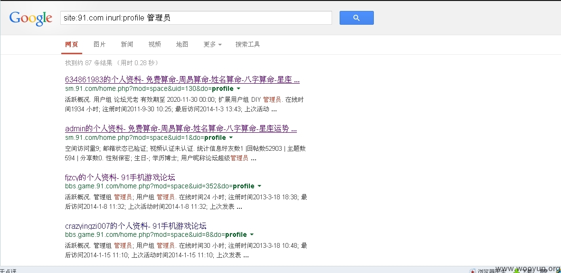Image resolution: width=561 pixels, height=273 pixels.
Task: Click the Google logo
Action: 31,18
